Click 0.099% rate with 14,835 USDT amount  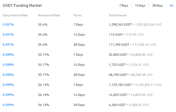tap(8, 95)
